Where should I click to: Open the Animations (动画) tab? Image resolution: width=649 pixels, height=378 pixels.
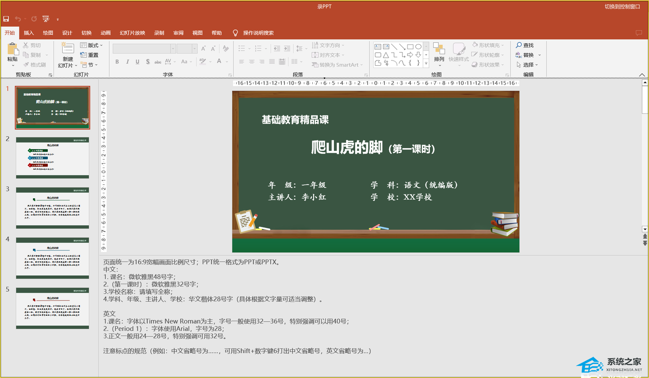[x=105, y=33]
